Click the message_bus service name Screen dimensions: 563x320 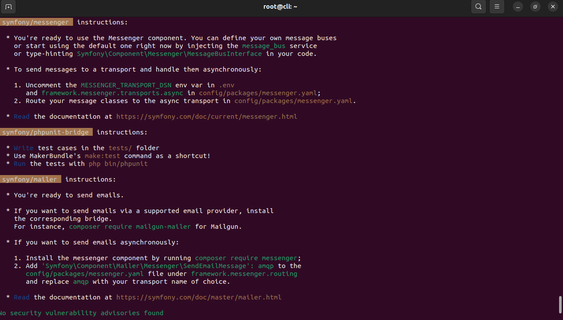(264, 46)
